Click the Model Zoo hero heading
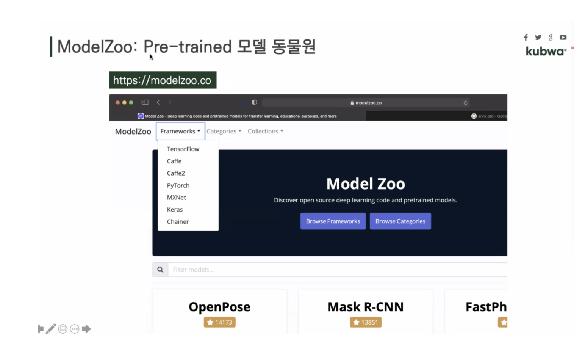585x361 pixels. 366,184
